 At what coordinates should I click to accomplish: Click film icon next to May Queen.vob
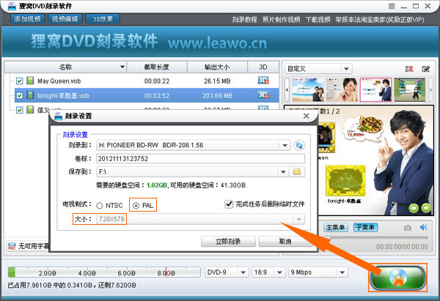(30, 81)
